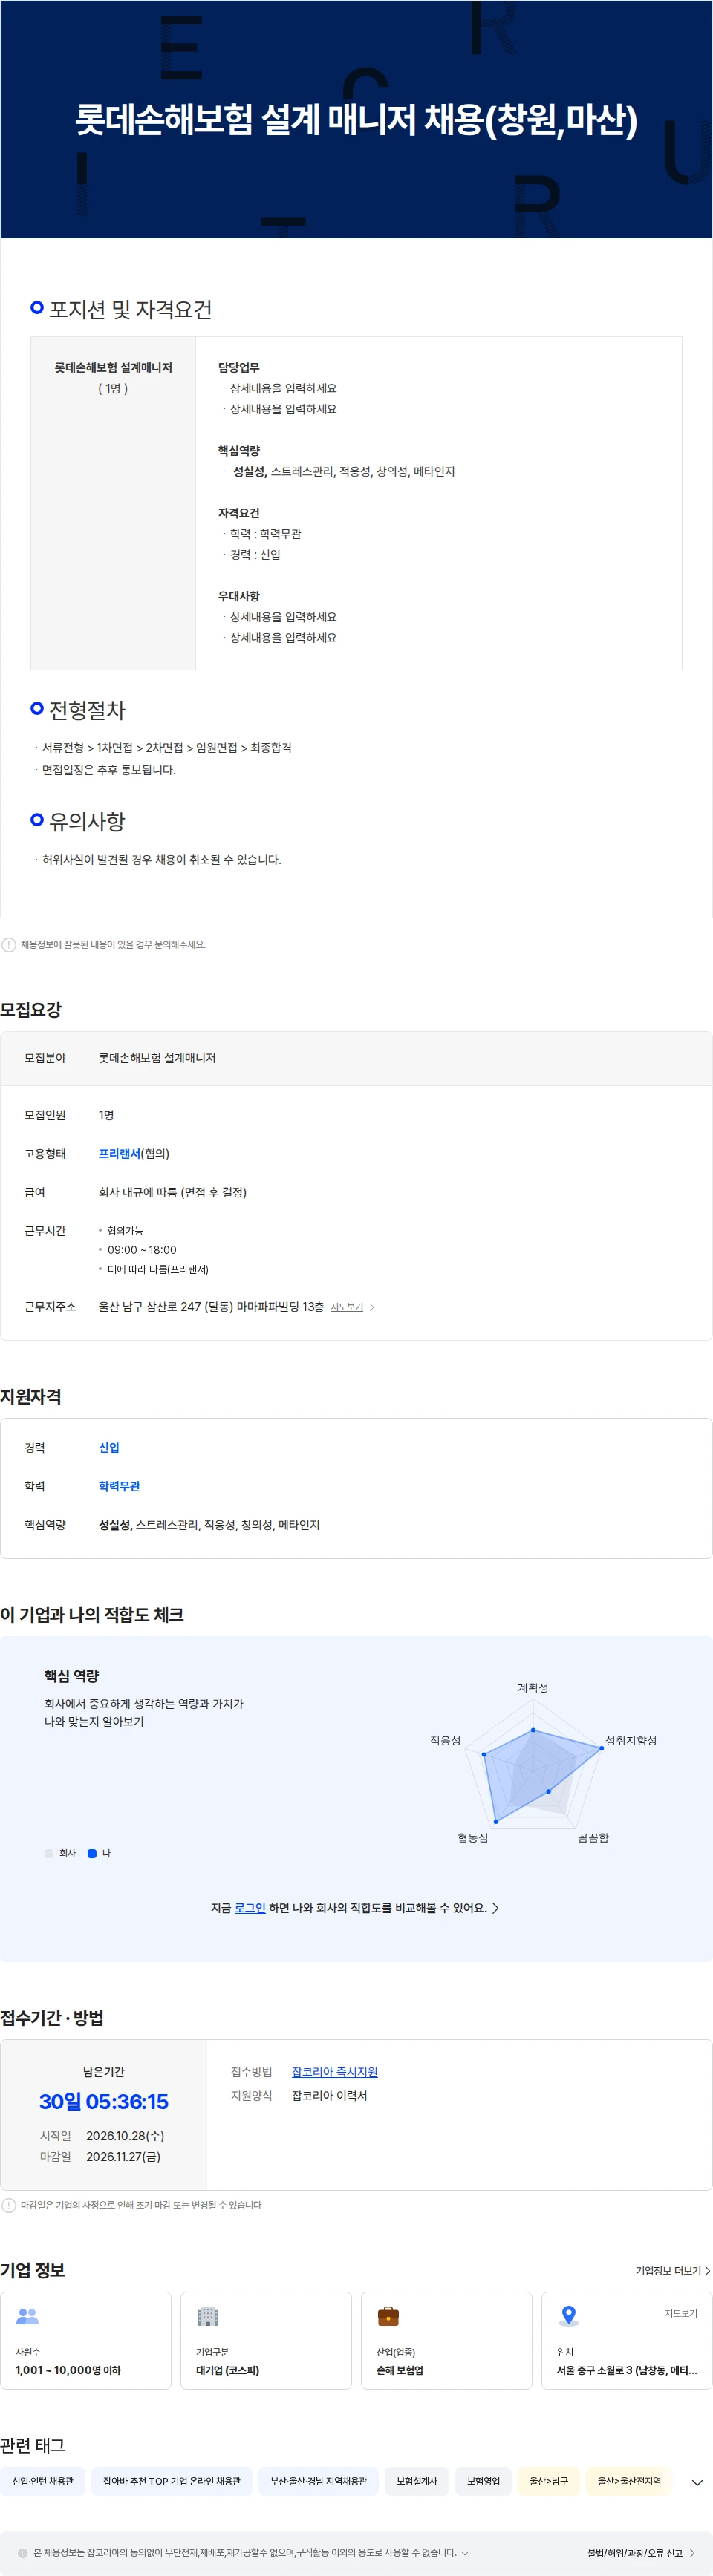713x2576 pixels.
Task: Click the 적응성 chart label
Action: tap(446, 1740)
